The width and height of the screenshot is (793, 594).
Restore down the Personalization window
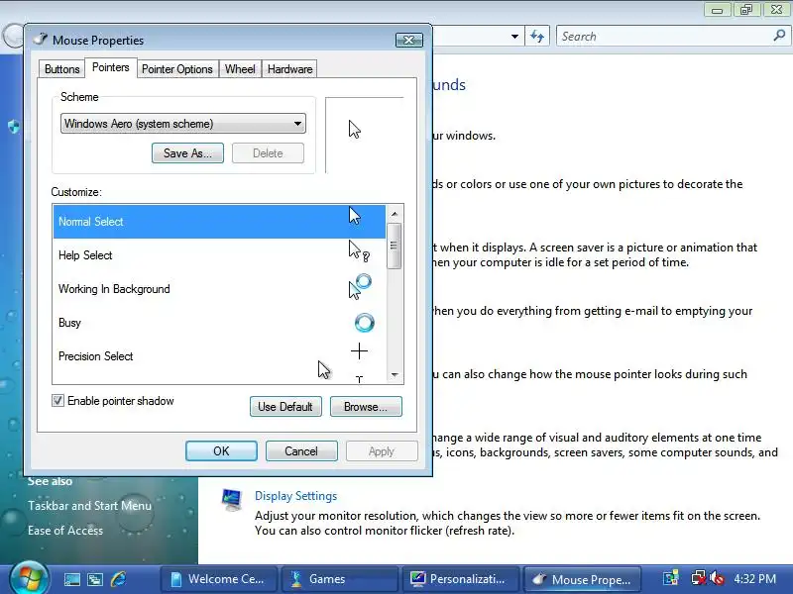(x=746, y=10)
